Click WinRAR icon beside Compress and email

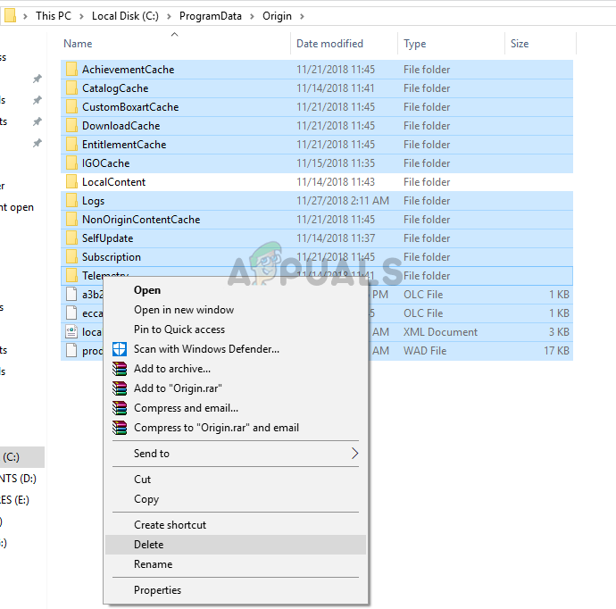(x=120, y=408)
